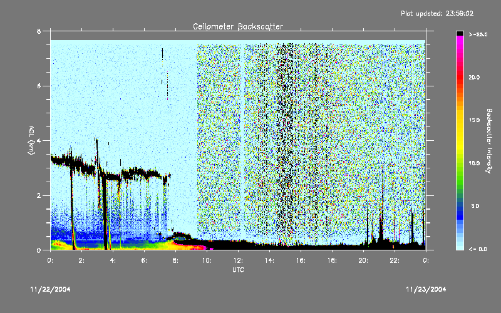Click the colorbar label <= 0.0
This screenshot has height=313, width=501.
click(x=478, y=249)
